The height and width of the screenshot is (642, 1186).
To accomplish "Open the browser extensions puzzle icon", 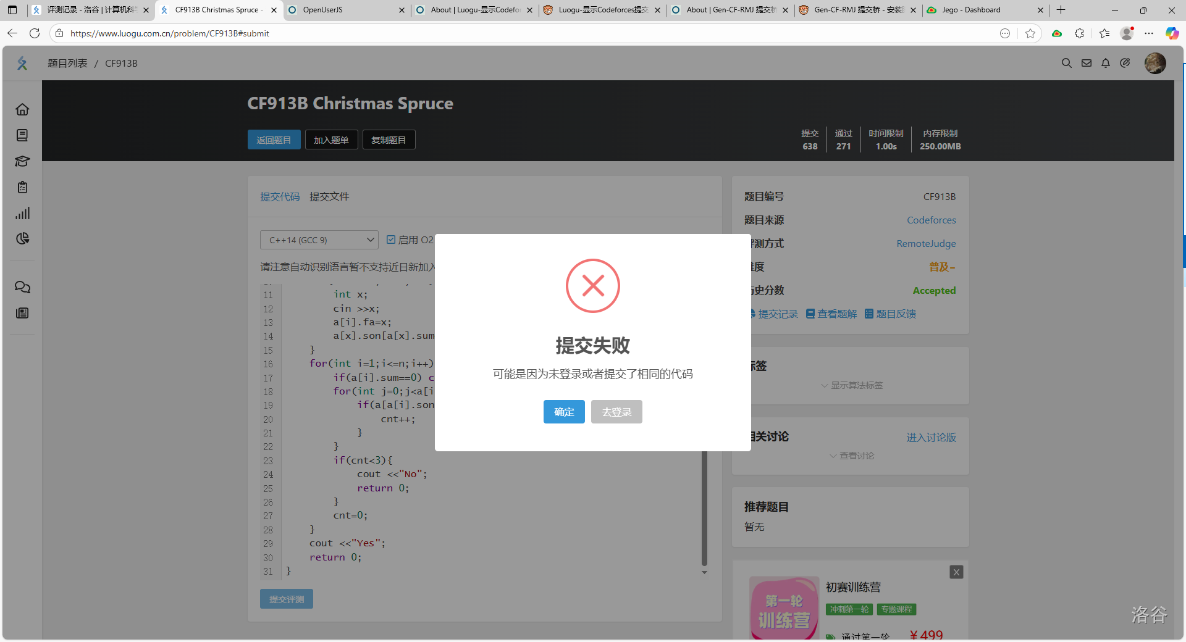I will pyautogui.click(x=1079, y=33).
